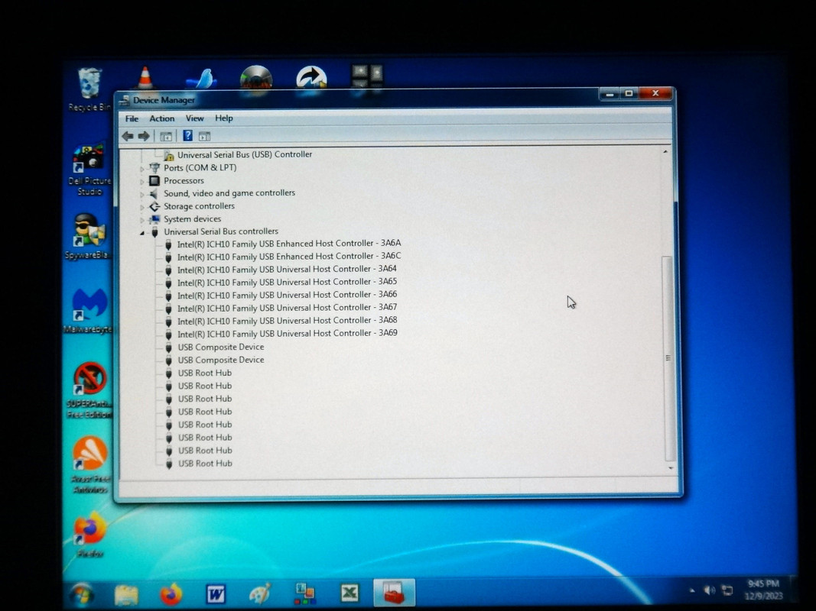Select the Processors category icon

tap(154, 181)
